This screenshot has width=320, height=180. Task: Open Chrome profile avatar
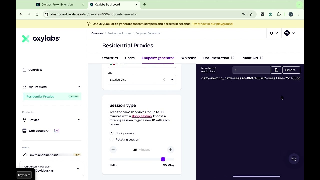[x=291, y=14]
